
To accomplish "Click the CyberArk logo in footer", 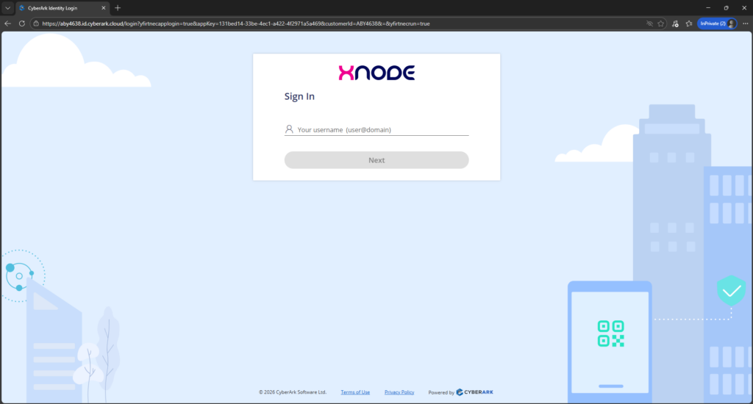I will pyautogui.click(x=479, y=392).
